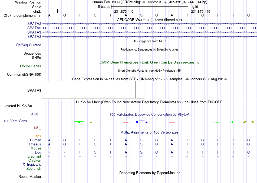Image resolution: width=257 pixels, height=183 pixels.
Task: Click the Gaps label in Multiz track
Action: pos(37,136)
